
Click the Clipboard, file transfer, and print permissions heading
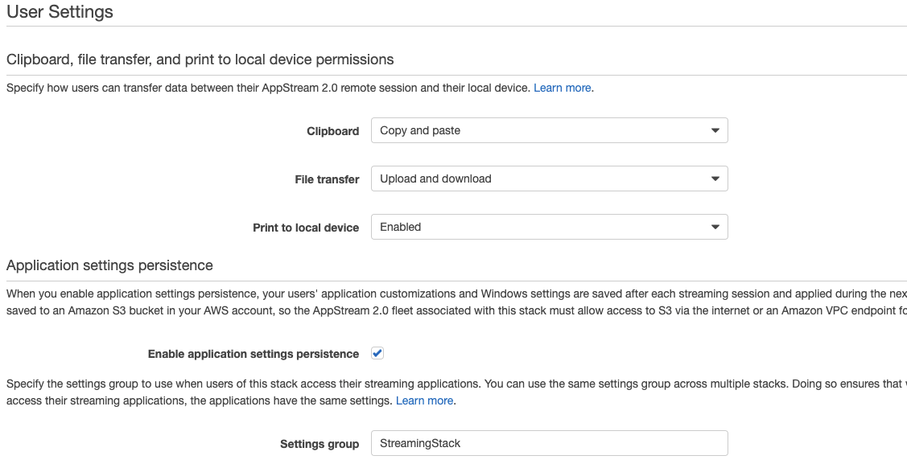[x=200, y=60]
